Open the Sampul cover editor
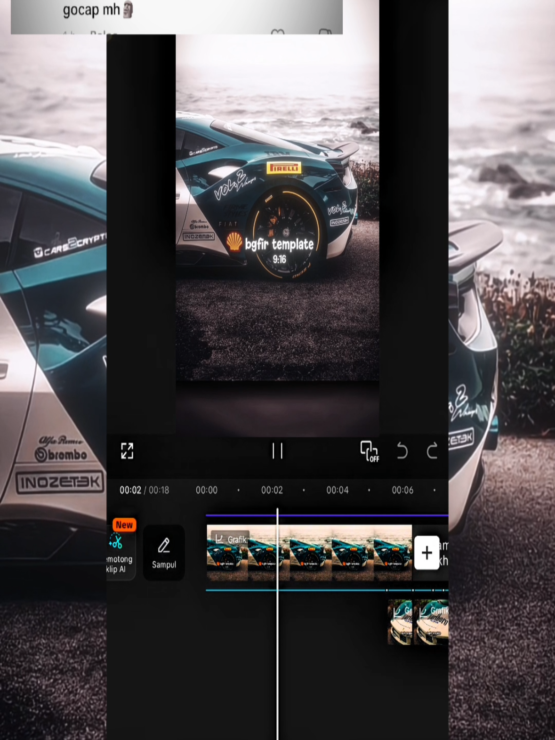 click(164, 553)
